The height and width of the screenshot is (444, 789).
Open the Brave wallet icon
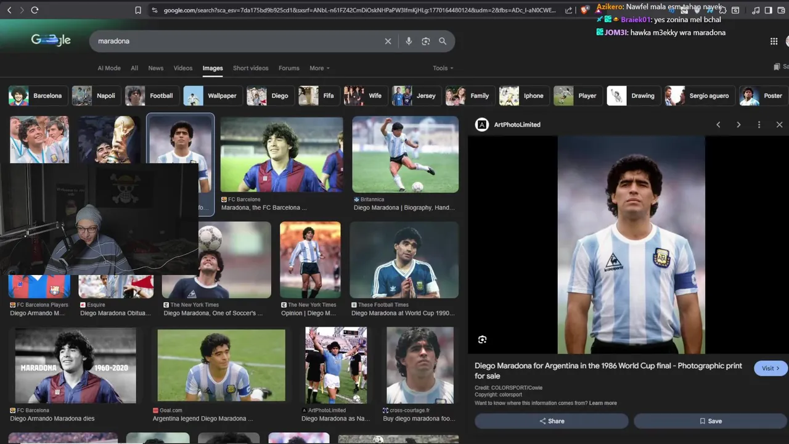[x=780, y=10]
